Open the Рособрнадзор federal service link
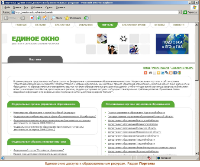Screen dimensions: 200x167 [x=55, y=117]
